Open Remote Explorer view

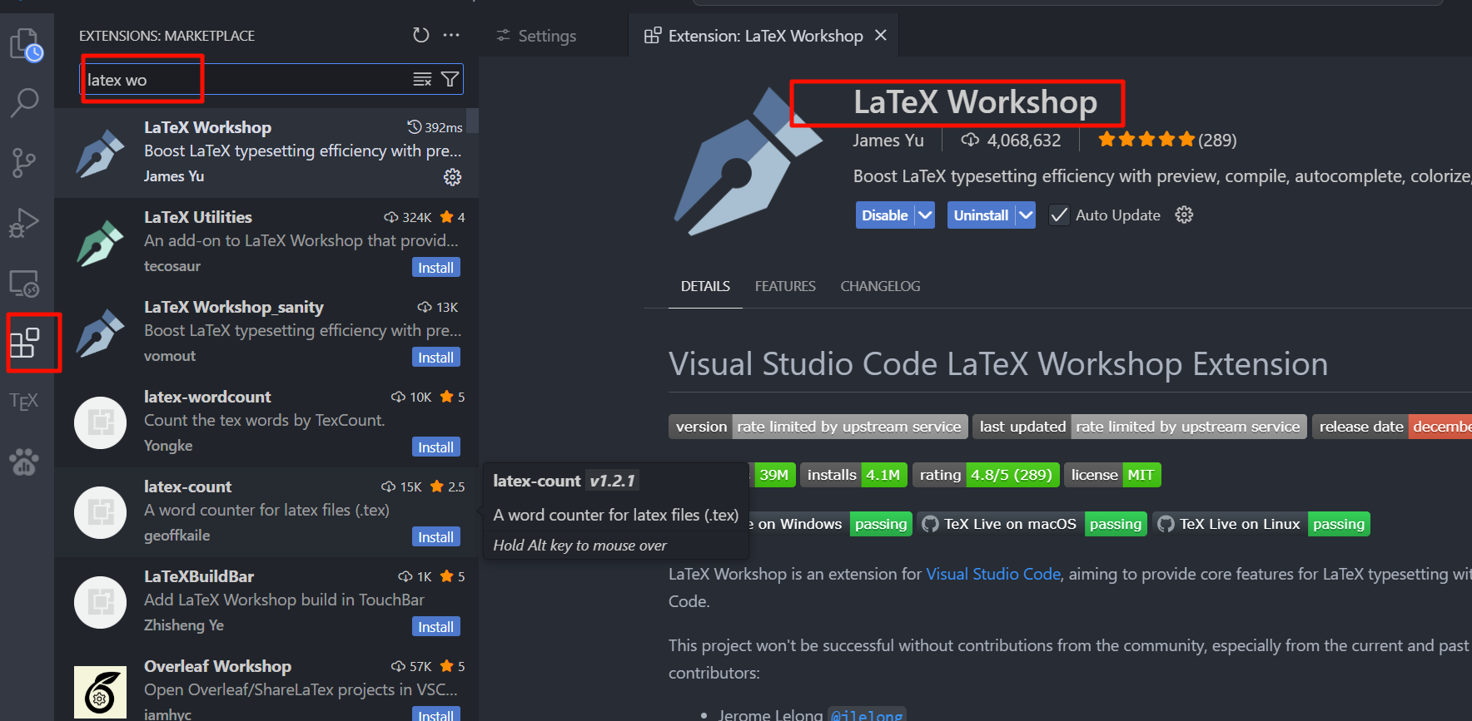click(24, 284)
